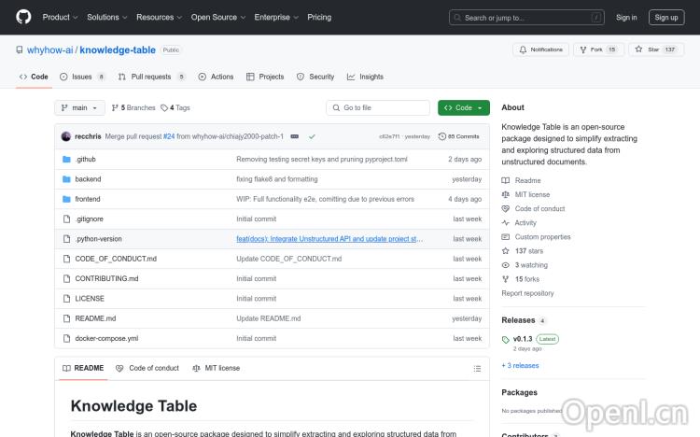Open the .python-version file
700x437 pixels.
coord(98,239)
